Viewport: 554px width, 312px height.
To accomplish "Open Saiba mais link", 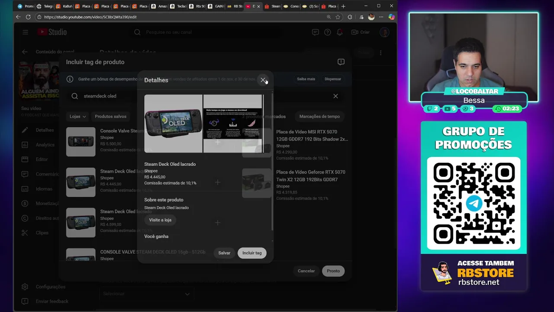I will pos(306,79).
